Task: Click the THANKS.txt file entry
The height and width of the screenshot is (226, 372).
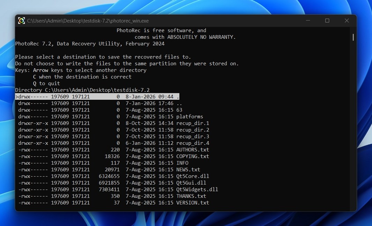Action: [191, 196]
